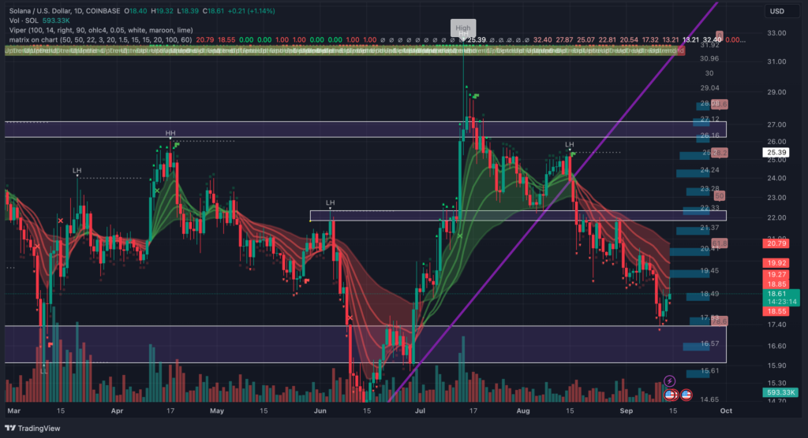This screenshot has height=438, width=808.
Task: Click the 29.00 price scale label
Action: click(776, 92)
